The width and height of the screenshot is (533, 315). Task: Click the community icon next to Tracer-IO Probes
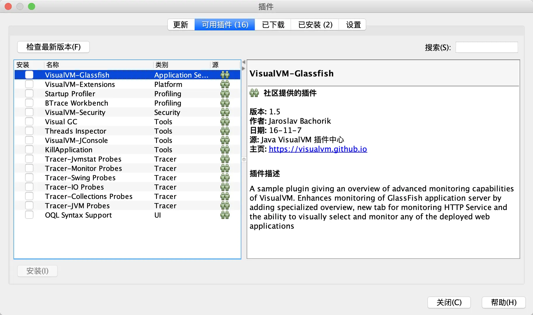click(225, 187)
